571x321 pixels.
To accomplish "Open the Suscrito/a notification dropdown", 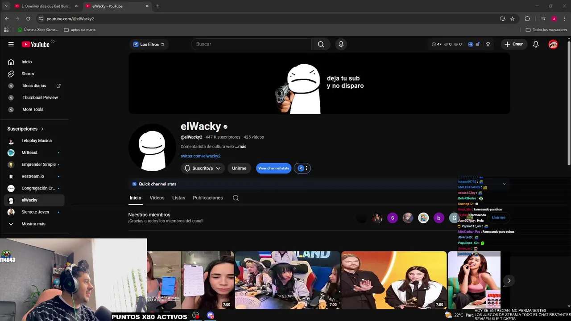I will 203,168.
